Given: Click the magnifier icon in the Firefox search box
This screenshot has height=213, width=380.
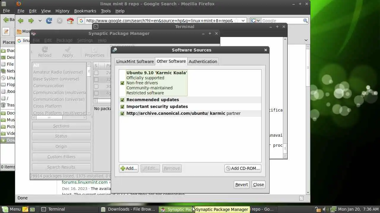Looking at the screenshot, I should click(x=305, y=21).
